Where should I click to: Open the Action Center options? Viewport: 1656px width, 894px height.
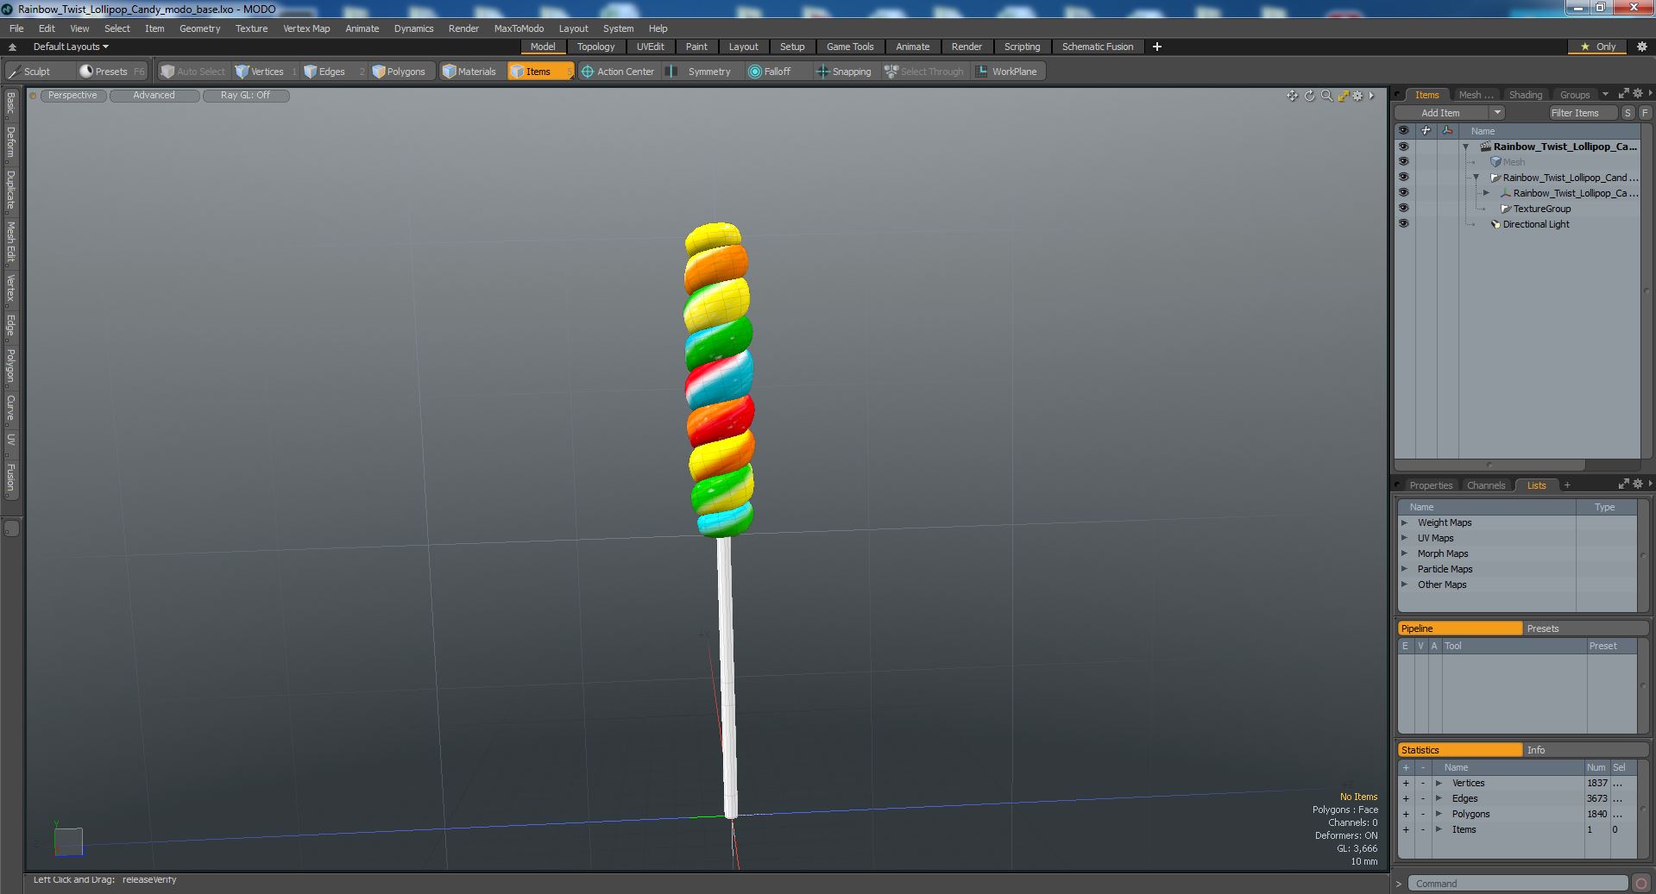618,72
